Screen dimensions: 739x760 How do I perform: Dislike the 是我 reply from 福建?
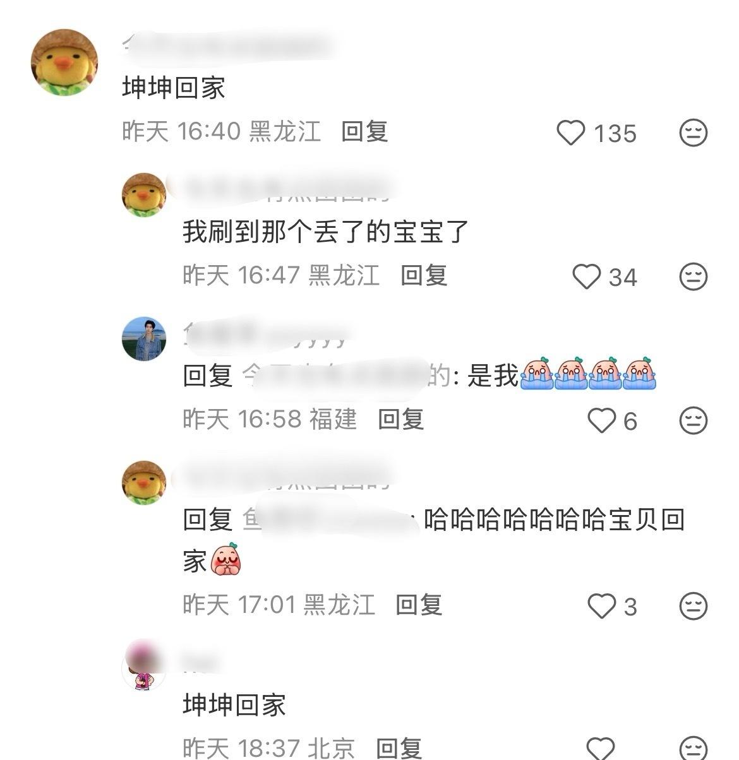coord(693,420)
